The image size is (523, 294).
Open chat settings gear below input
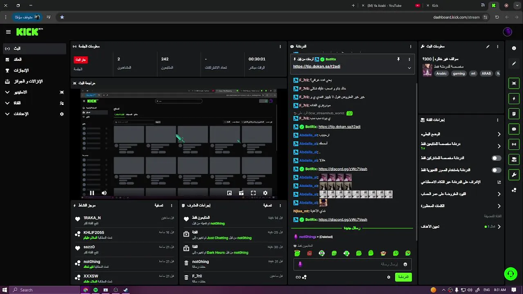pos(389,277)
